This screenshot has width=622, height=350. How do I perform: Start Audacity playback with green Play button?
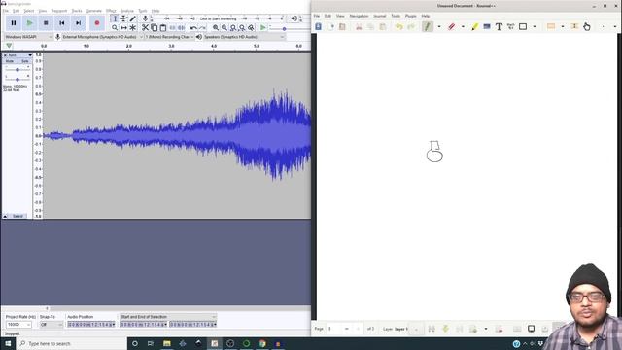pyautogui.click(x=30, y=23)
